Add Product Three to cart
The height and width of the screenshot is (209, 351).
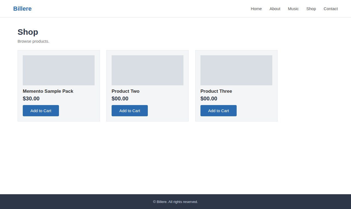coord(219,111)
